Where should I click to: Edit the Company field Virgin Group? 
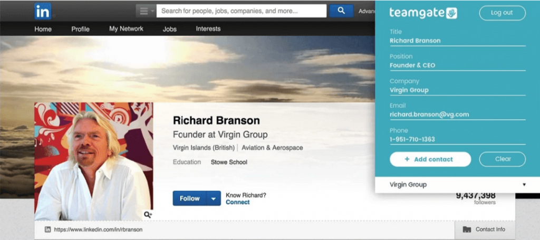point(457,90)
